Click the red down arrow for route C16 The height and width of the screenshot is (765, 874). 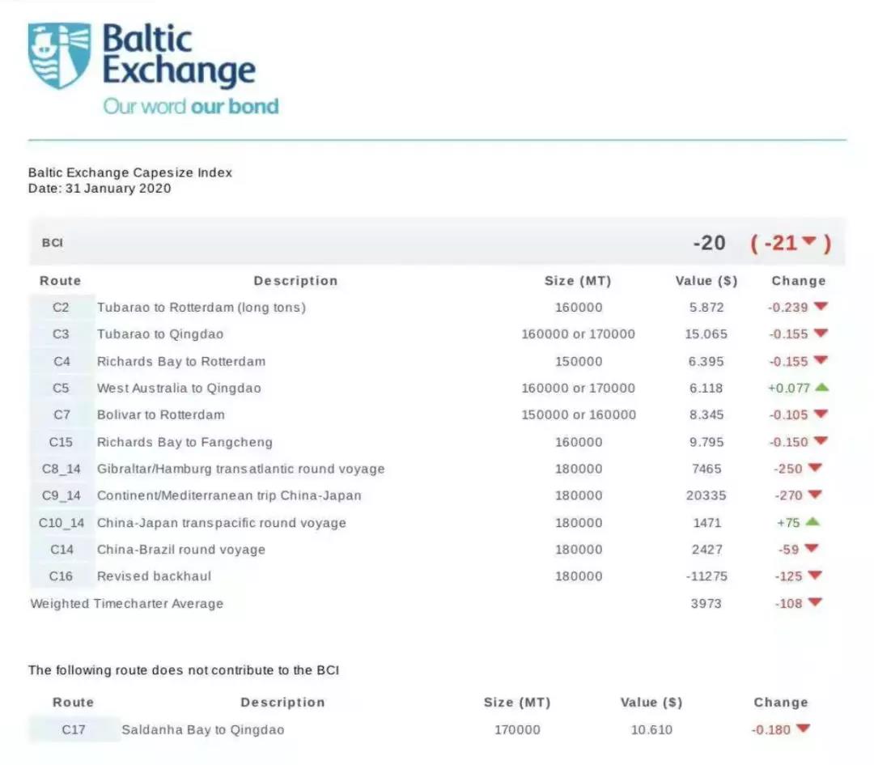click(814, 576)
